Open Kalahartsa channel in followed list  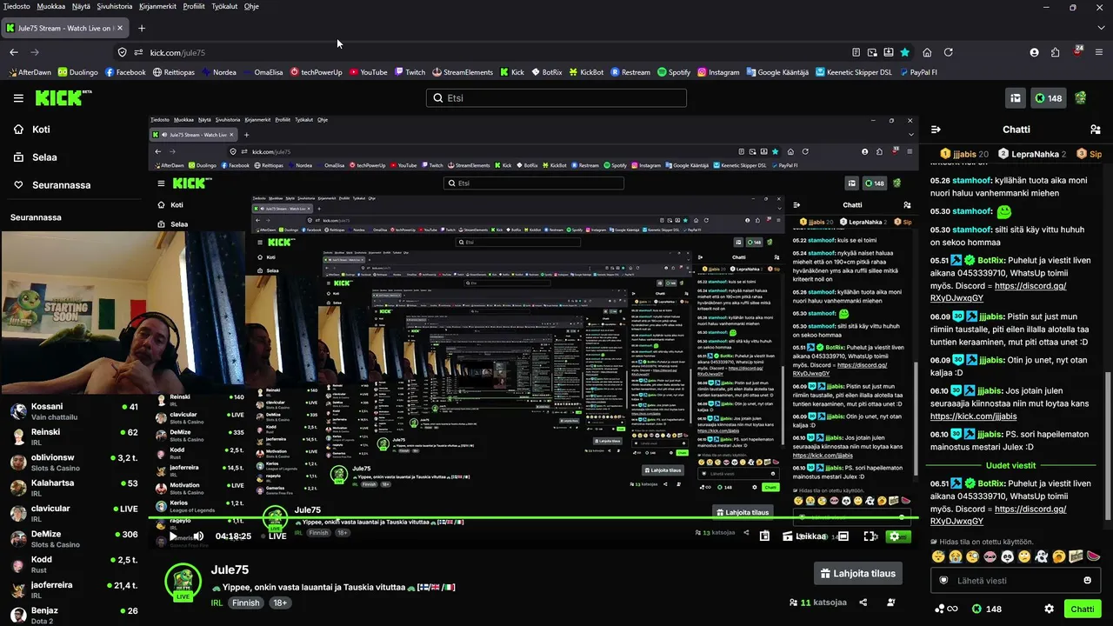[74, 488]
